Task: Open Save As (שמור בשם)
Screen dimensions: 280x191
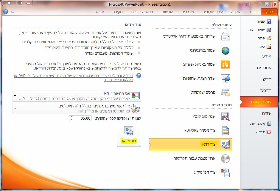Action: [260, 30]
